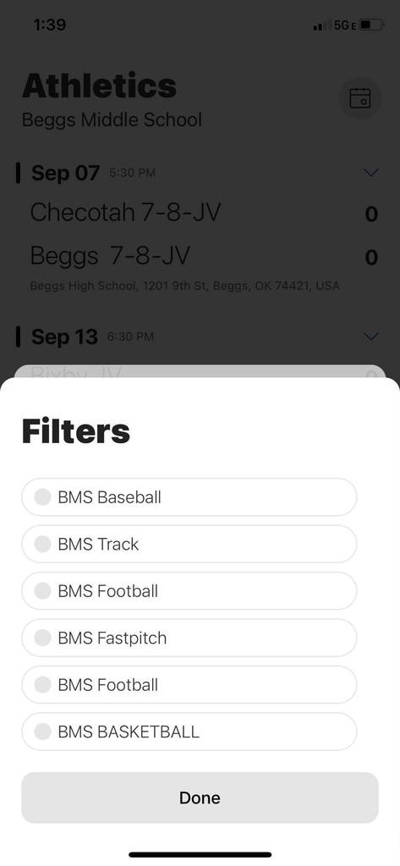
Task: Tap the Done button
Action: pos(200,797)
